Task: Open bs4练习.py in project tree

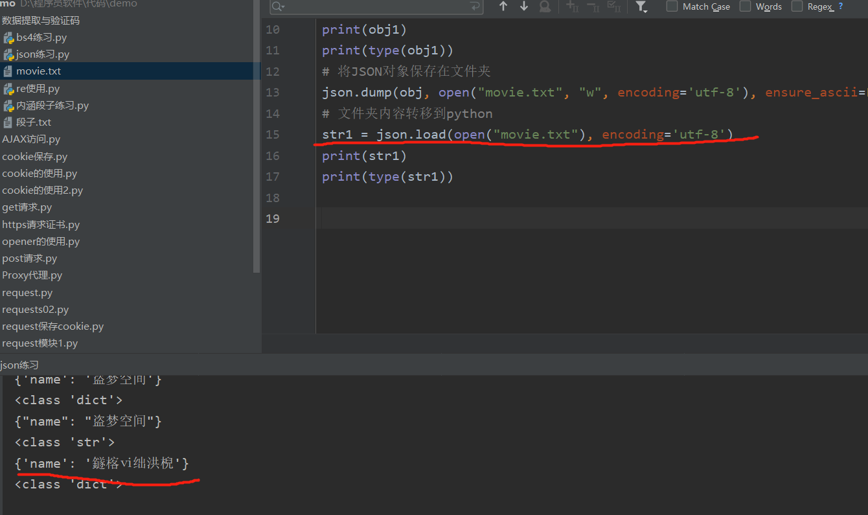Action: tap(41, 38)
